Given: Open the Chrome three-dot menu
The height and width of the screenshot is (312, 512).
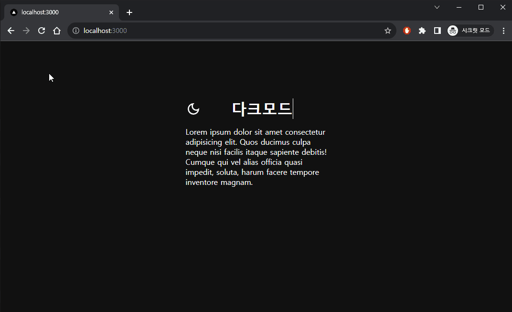Looking at the screenshot, I should pyautogui.click(x=503, y=31).
